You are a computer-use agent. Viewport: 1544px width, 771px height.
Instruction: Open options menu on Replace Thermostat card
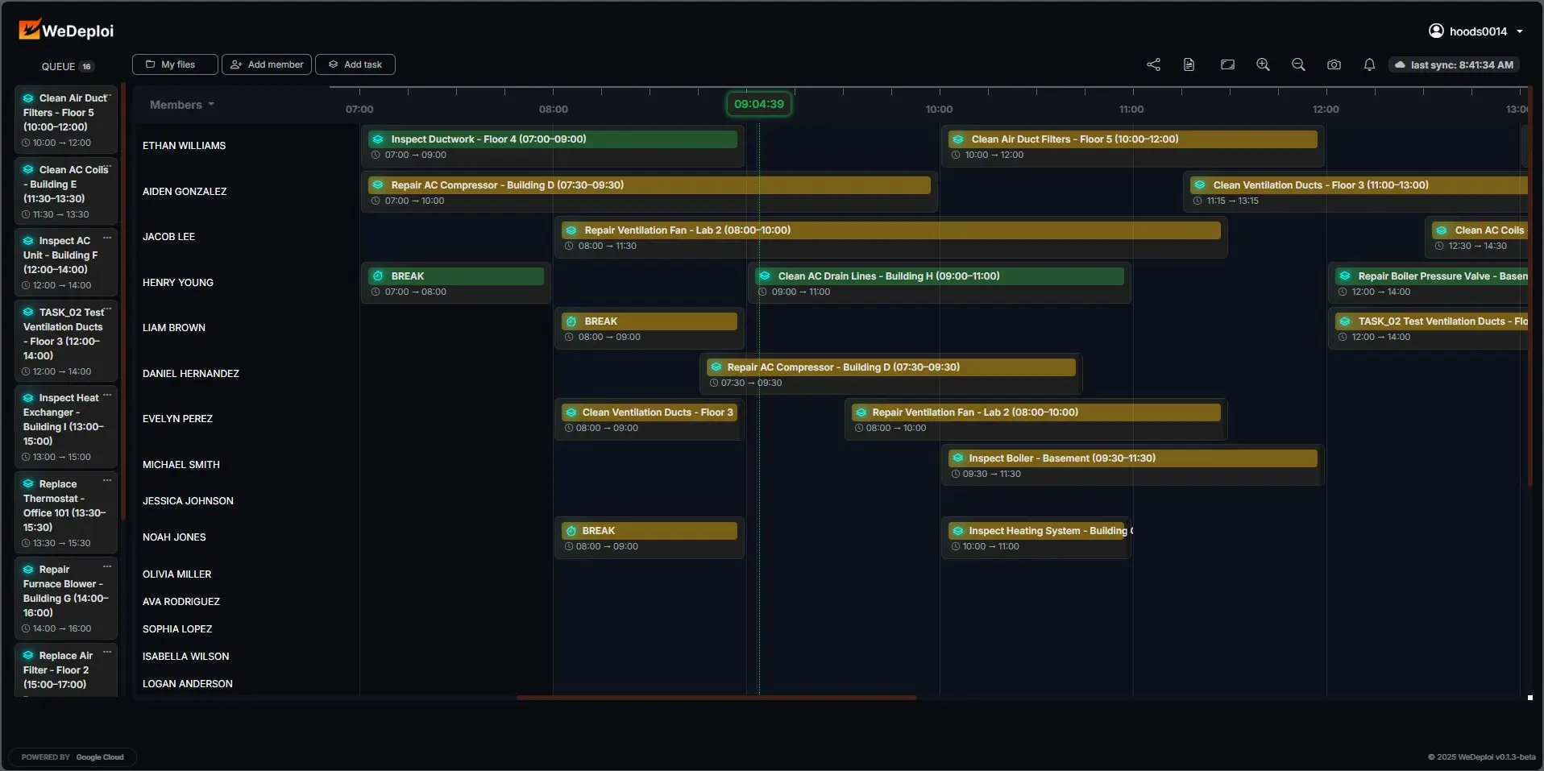[x=107, y=481]
